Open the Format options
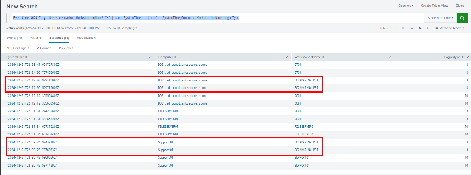This screenshot has height=175, width=471. pos(44,48)
